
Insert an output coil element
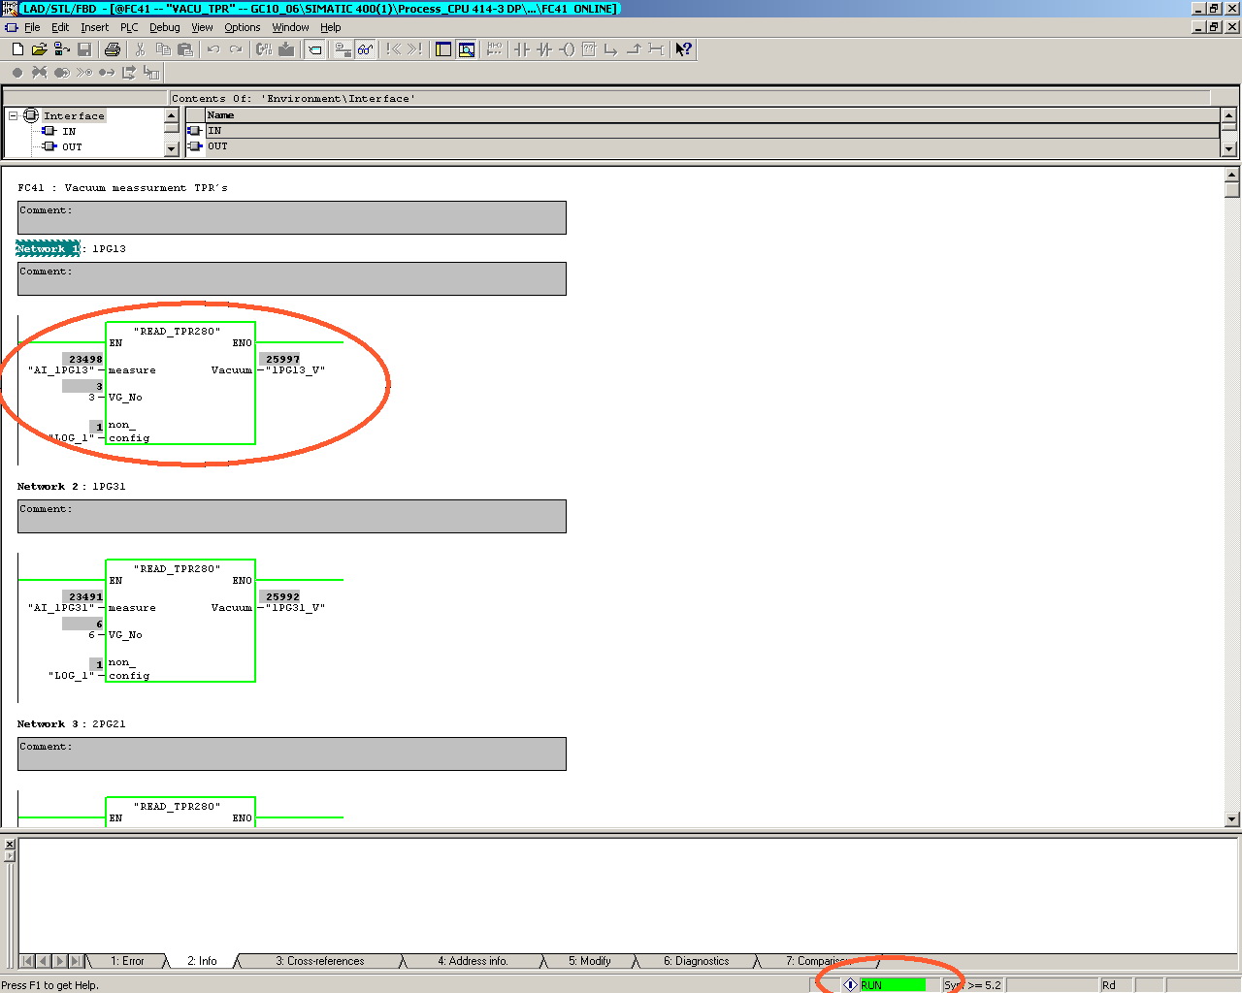click(x=567, y=49)
